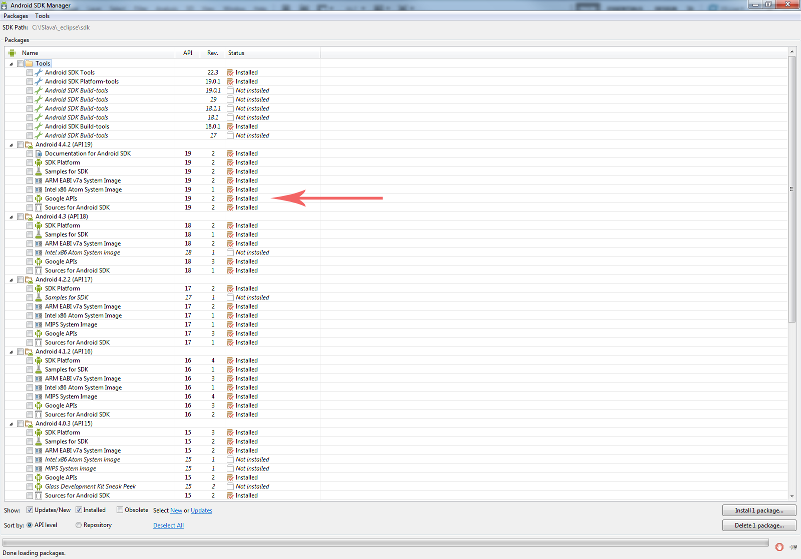This screenshot has height=559, width=801.
Task: Click the packages list vertical scrollbar thumb
Action: coord(792,189)
